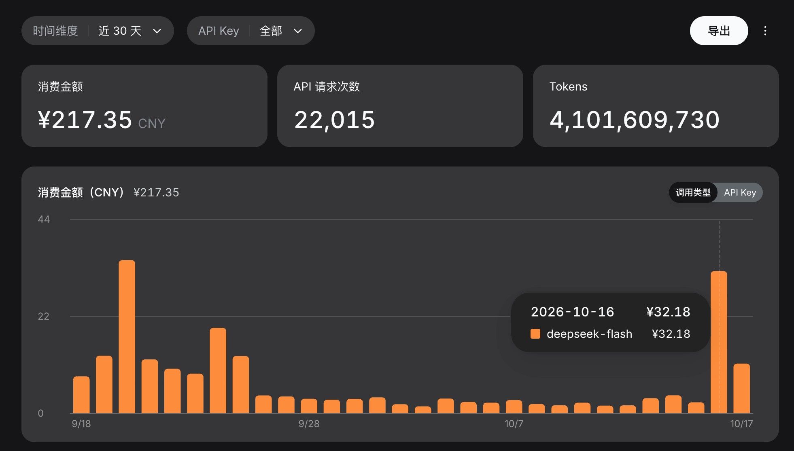794x451 pixels.
Task: Click the 10/7 axis date label
Action: pos(514,424)
